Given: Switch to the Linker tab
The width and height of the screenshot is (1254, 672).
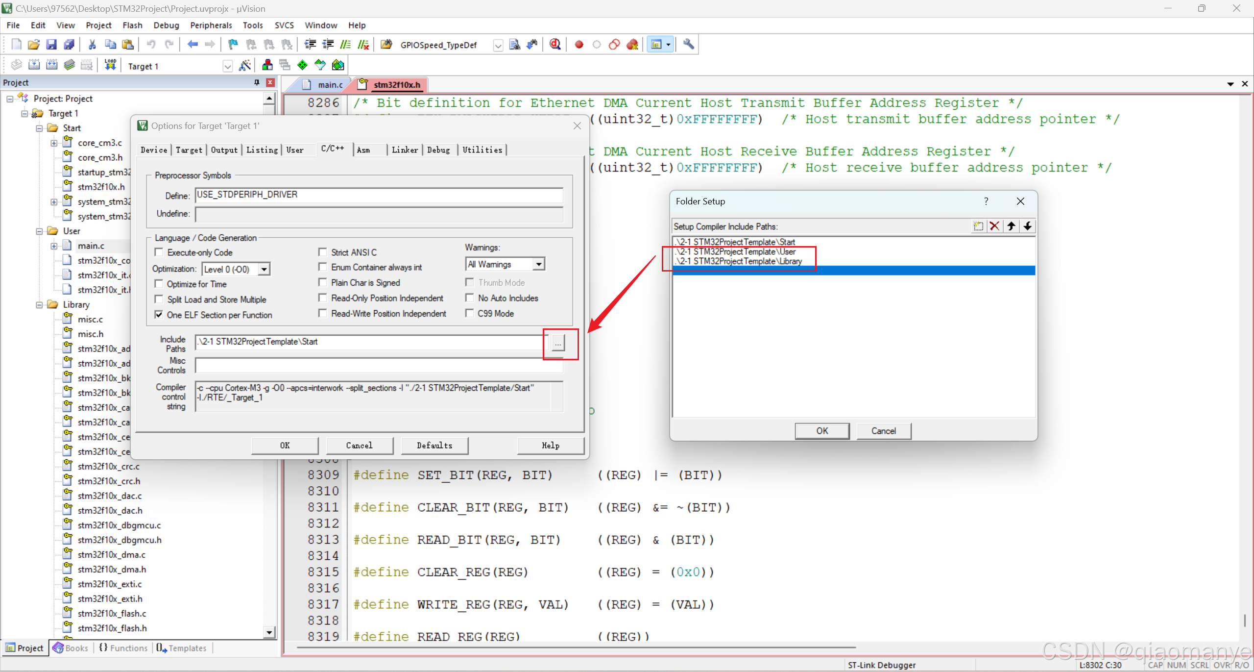Looking at the screenshot, I should [x=405, y=150].
